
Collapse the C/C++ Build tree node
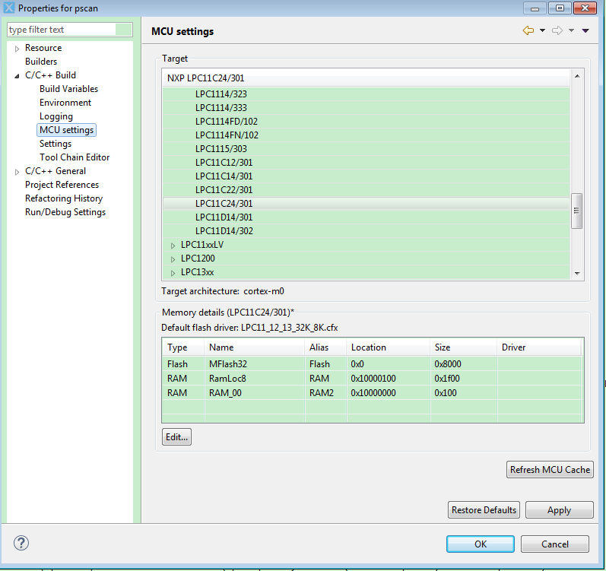[17, 76]
